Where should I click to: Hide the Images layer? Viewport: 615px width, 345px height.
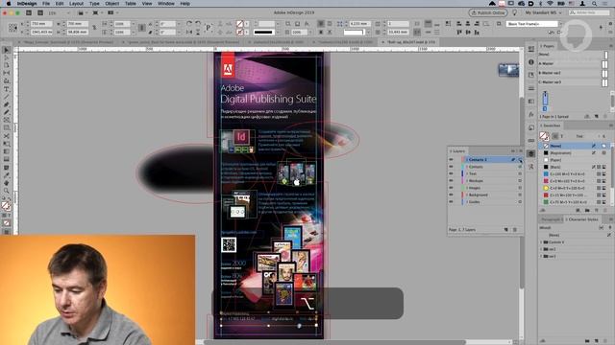pos(451,188)
